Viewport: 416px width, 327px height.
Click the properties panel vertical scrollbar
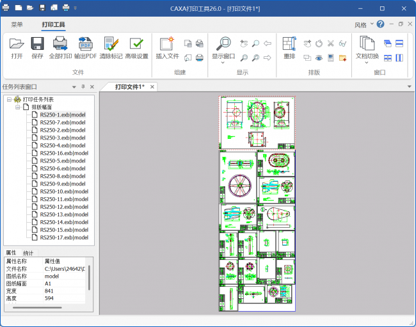[89, 278]
